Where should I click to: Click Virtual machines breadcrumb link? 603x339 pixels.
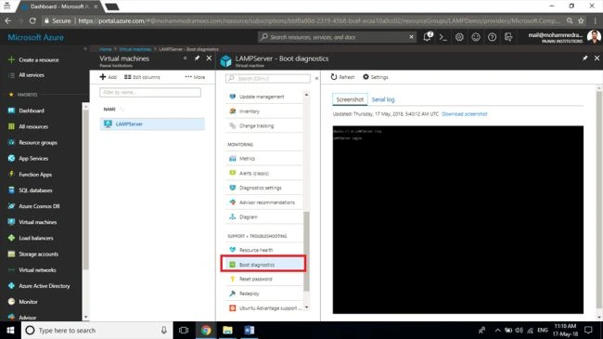click(135, 49)
